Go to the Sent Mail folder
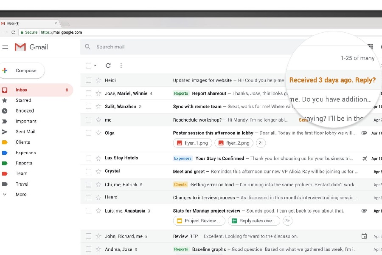The image size is (382, 255). point(25,132)
